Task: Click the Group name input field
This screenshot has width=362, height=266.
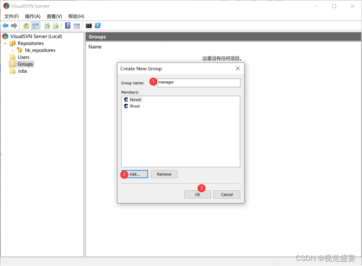Action: tap(199, 83)
